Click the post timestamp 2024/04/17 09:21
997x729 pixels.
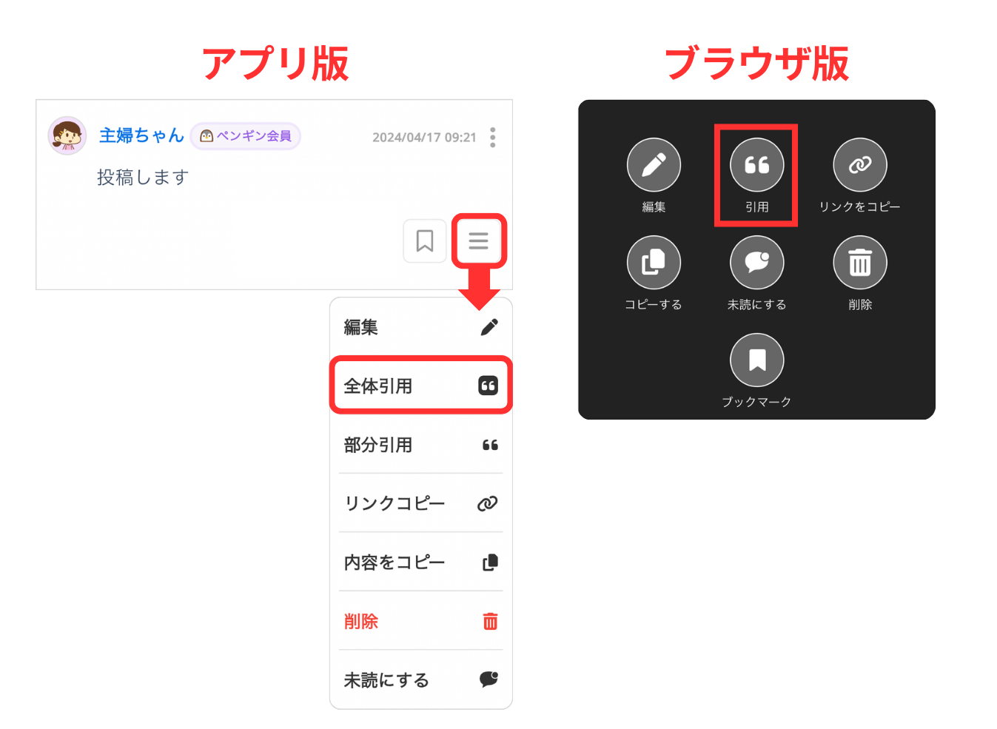coord(424,138)
